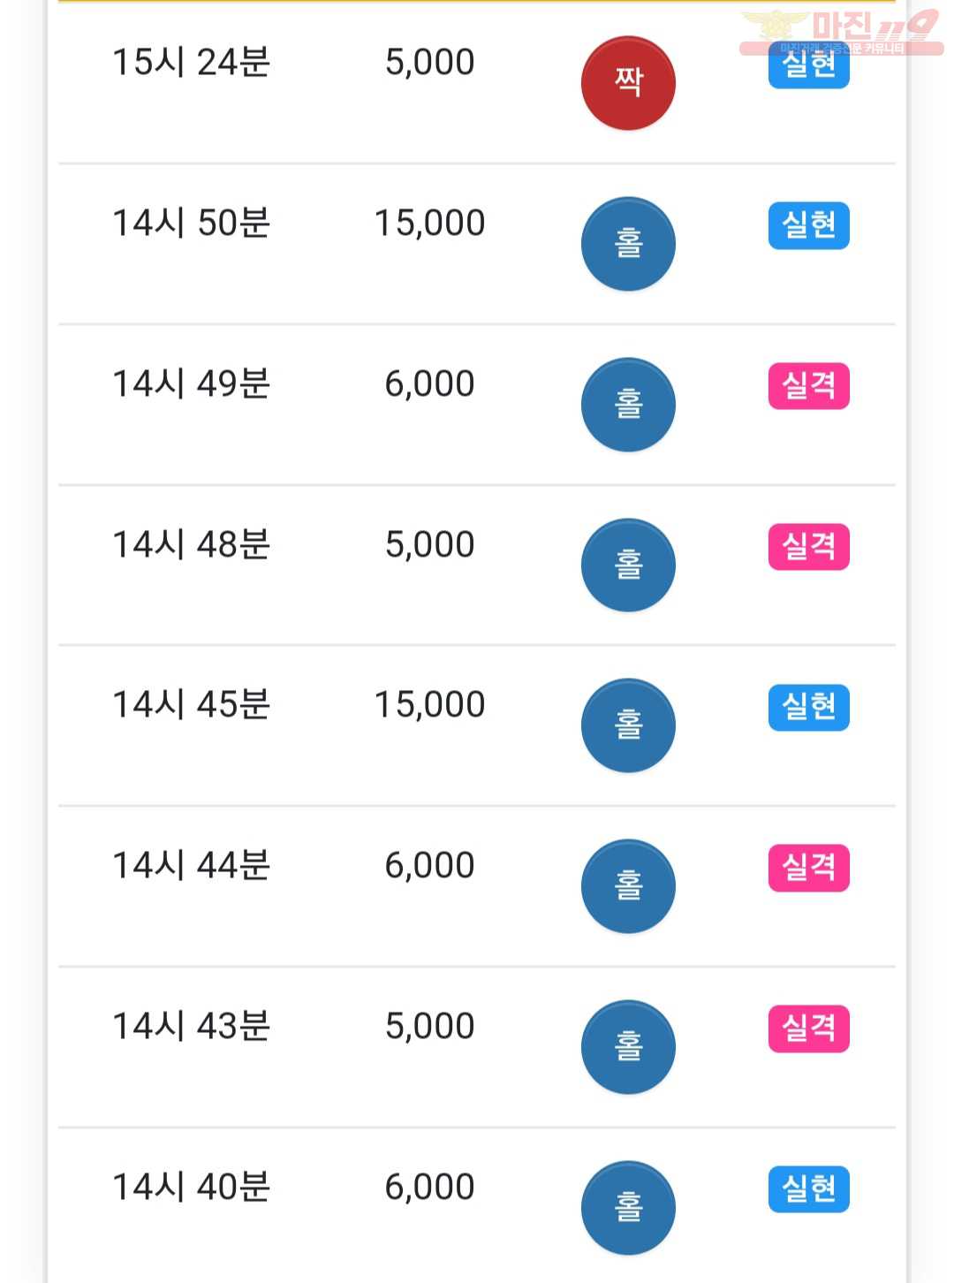
Task: Select the 15시 24분 time entry
Action: pos(191,63)
